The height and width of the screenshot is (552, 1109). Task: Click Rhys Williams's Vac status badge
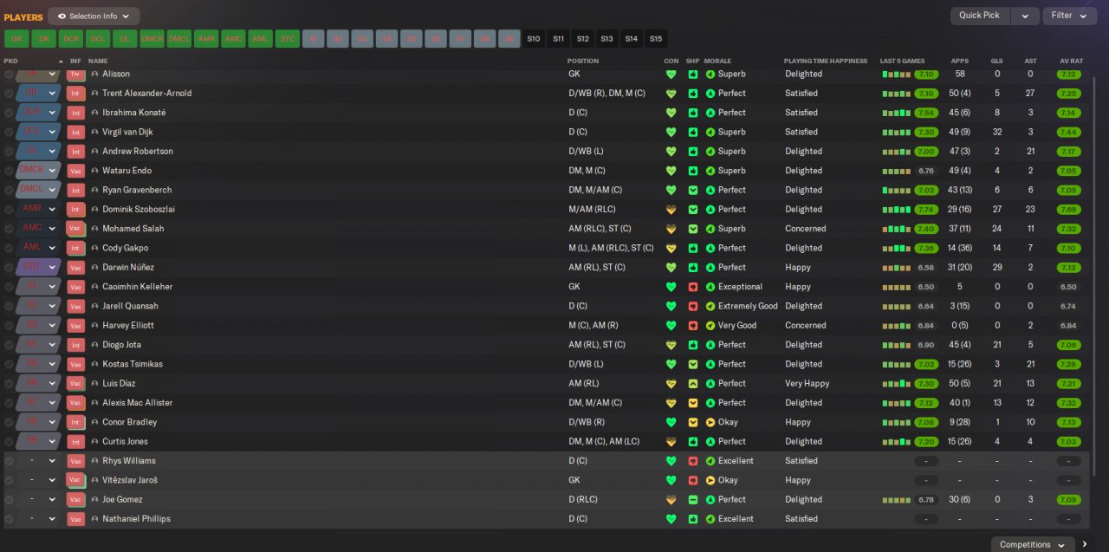click(x=75, y=461)
